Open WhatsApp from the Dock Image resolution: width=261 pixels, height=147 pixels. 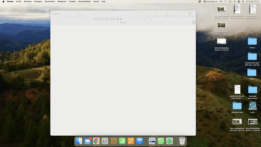click(161, 141)
